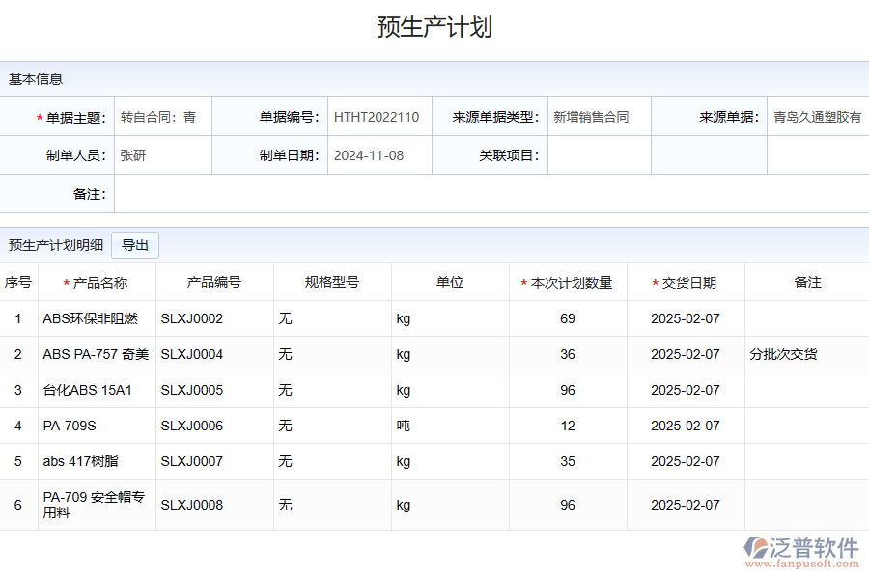Click the 导出 export button
The image size is (869, 579).
pos(135,245)
